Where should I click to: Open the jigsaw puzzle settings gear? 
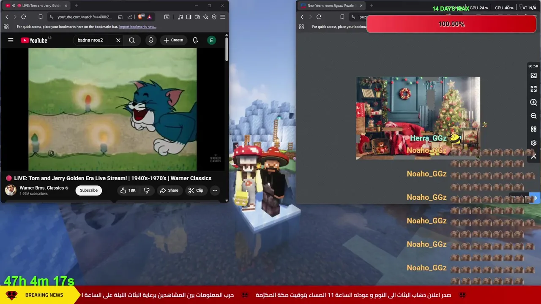pos(533,143)
